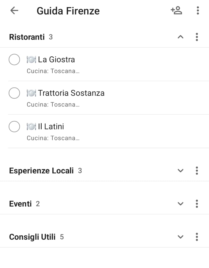Open Ristoranti section options menu
The width and height of the screenshot is (209, 268).
(x=197, y=37)
